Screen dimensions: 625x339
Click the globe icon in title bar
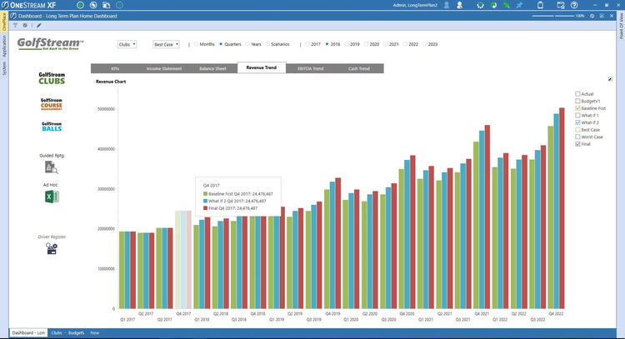tap(93, 5)
